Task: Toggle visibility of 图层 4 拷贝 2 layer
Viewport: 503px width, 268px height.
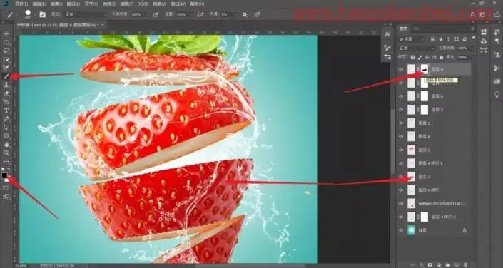Action: (x=401, y=217)
